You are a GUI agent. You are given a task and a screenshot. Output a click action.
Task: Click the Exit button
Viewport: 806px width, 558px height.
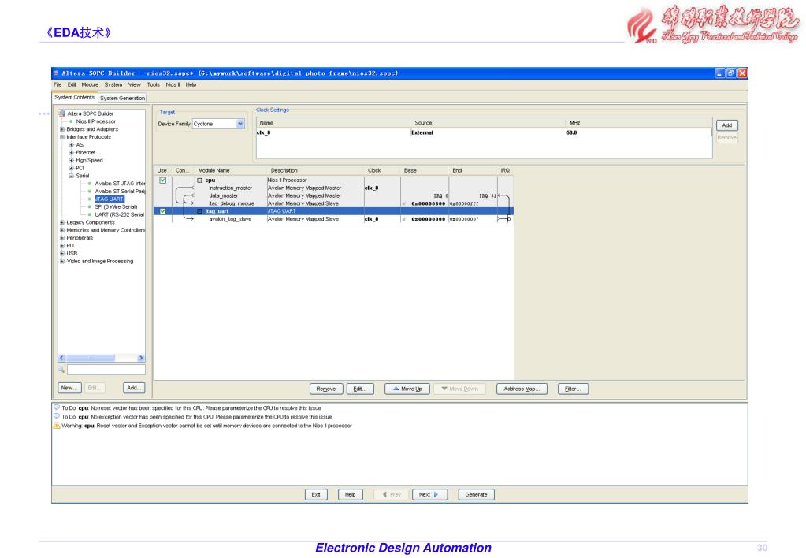click(x=316, y=495)
